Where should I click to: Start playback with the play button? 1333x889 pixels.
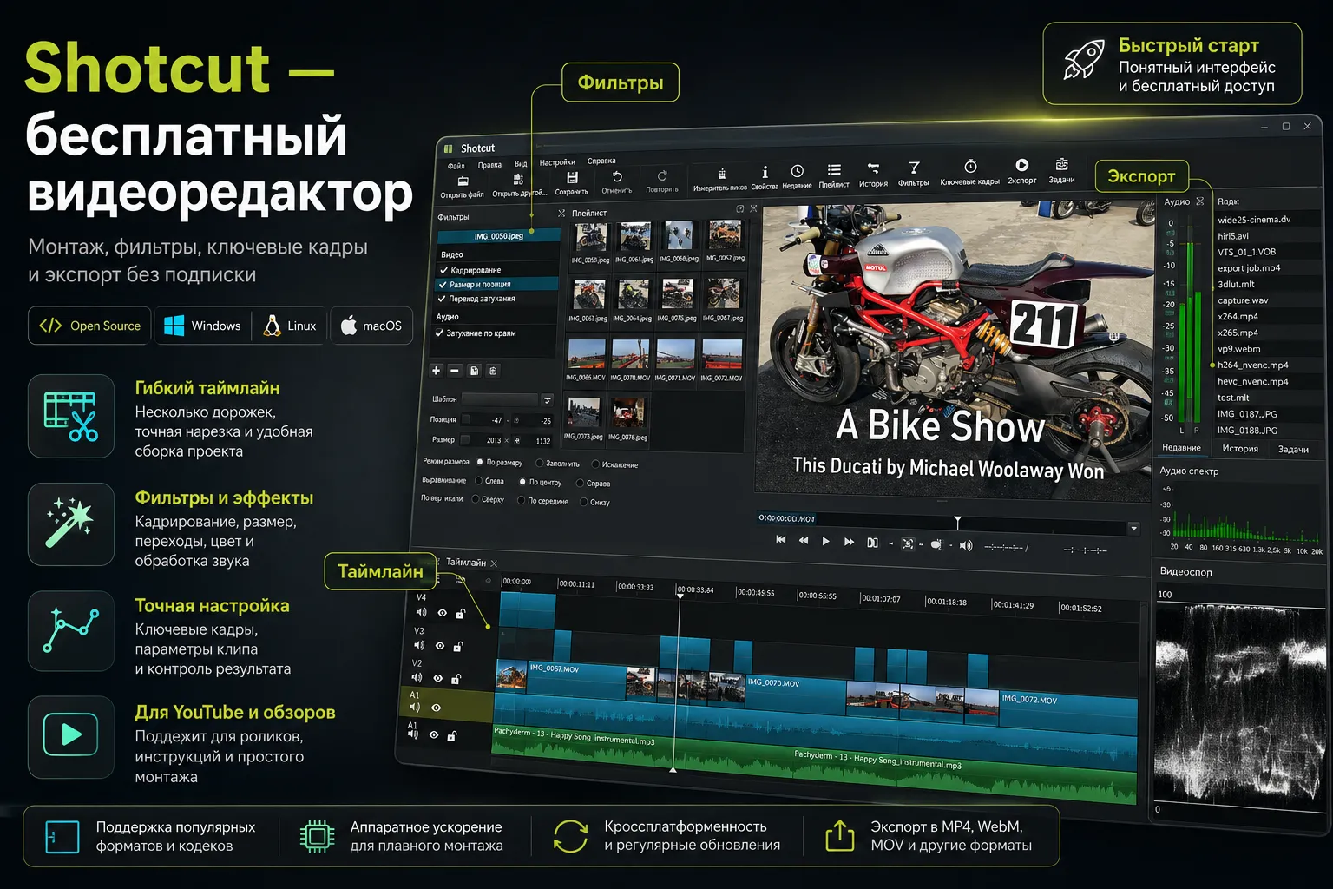(825, 541)
